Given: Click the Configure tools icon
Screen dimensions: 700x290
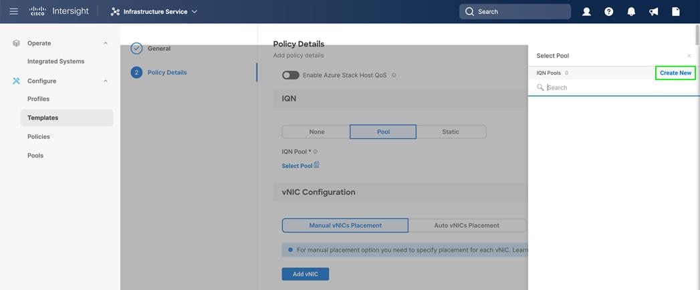Looking at the screenshot, I should click(x=17, y=81).
